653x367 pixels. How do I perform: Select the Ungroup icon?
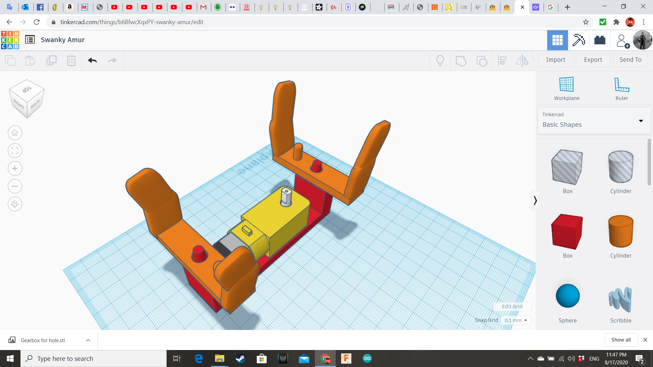(x=482, y=60)
